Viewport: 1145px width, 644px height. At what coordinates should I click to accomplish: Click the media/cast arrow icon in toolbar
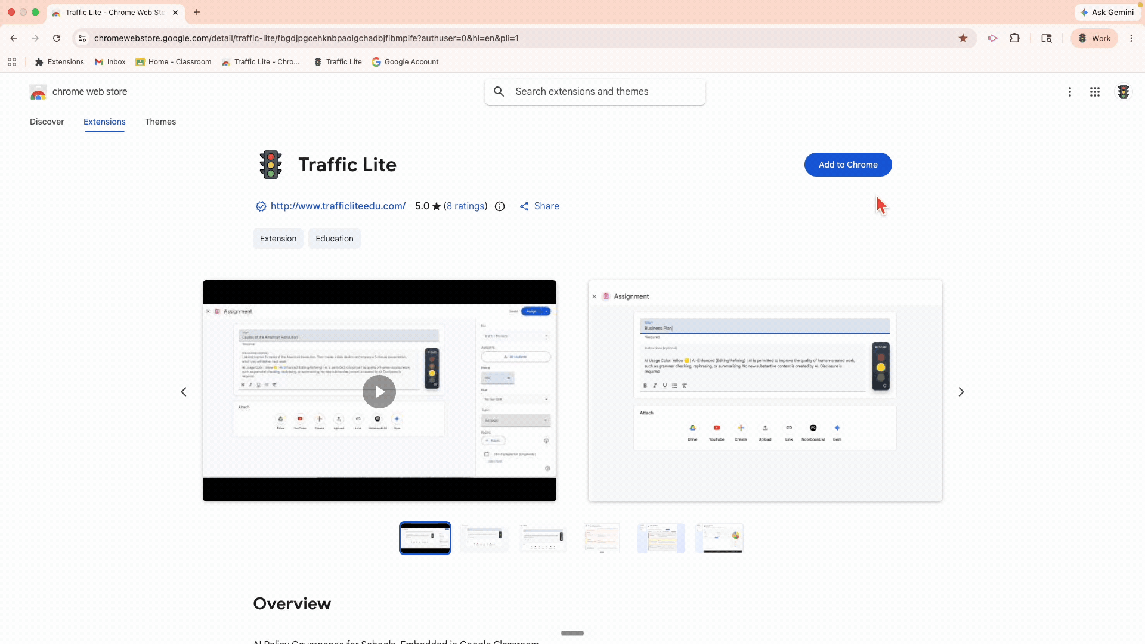[x=992, y=38]
